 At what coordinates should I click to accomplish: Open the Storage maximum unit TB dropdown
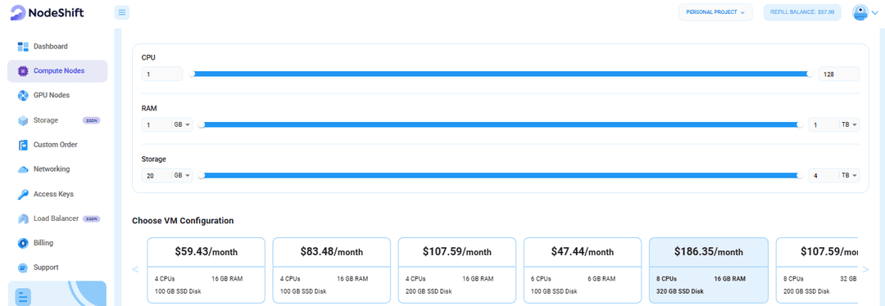pyautogui.click(x=850, y=175)
